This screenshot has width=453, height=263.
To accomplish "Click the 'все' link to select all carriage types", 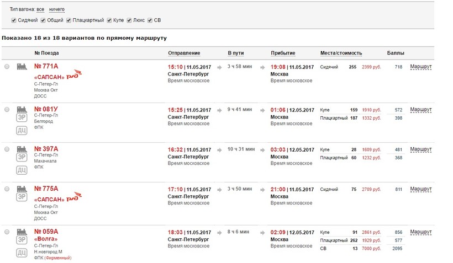I will [40, 9].
